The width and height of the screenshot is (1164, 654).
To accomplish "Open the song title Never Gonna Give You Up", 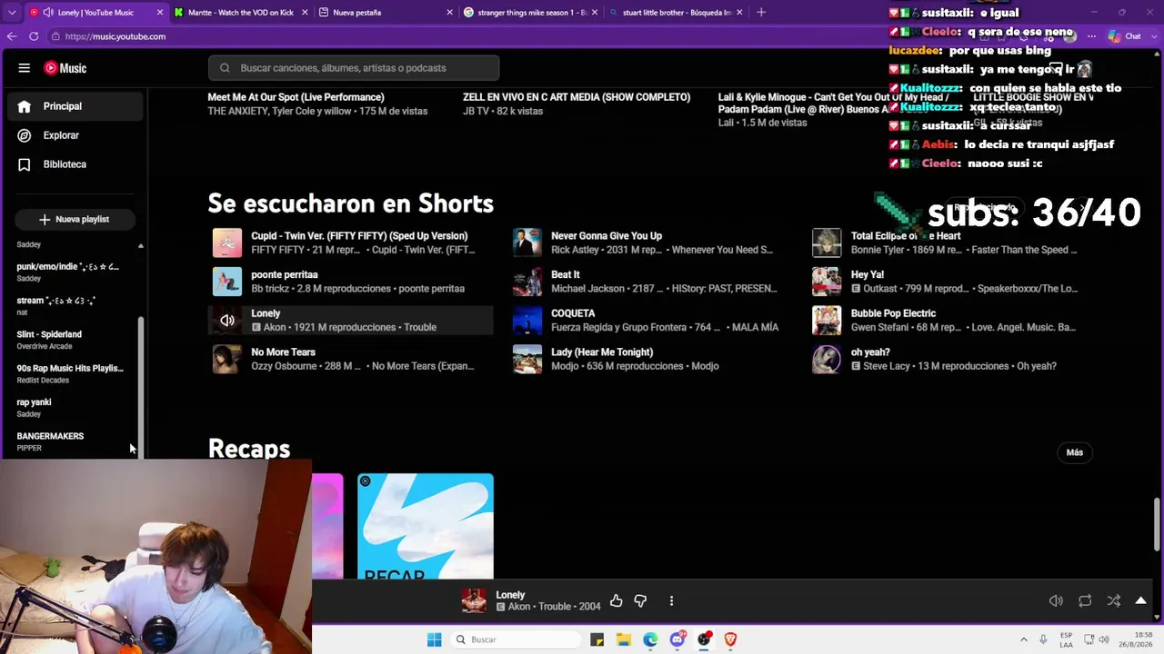I will pos(607,236).
